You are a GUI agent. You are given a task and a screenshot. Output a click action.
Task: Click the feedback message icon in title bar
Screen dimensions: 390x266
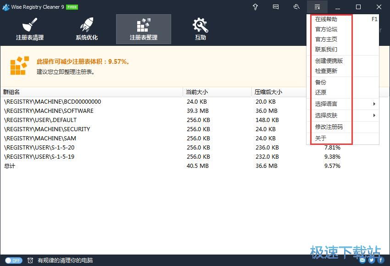276,7
